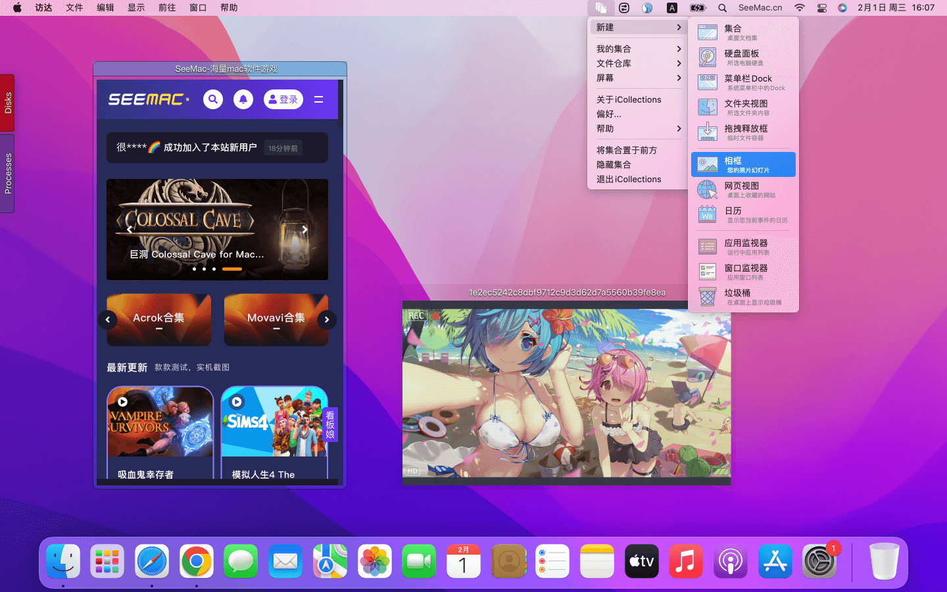Viewport: 947px width, 592px height.
Task: Expand 文件仓库 submenu
Action: point(637,63)
